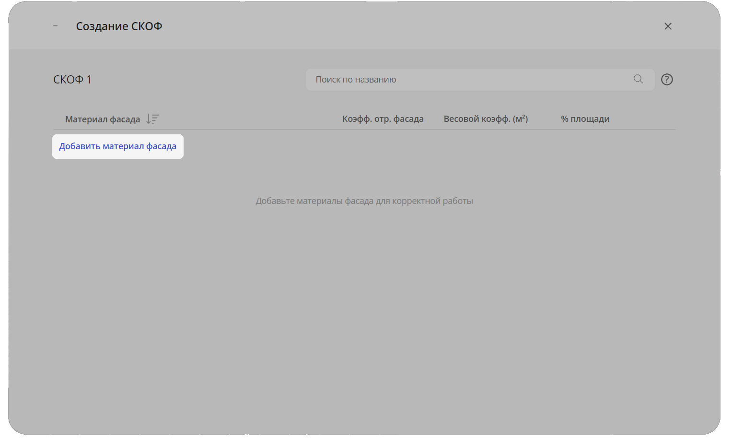The height and width of the screenshot is (439, 732).
Task: Click the 'СКОФ 1' title text
Action: 72,80
